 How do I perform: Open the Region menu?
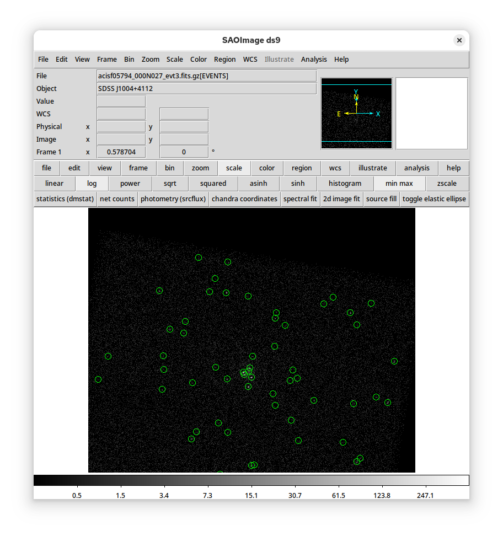(224, 60)
